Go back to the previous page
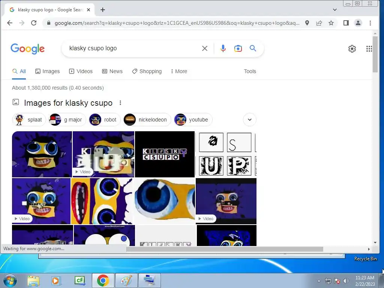Viewport: 384px width, 288px height. point(10,23)
